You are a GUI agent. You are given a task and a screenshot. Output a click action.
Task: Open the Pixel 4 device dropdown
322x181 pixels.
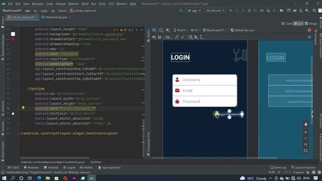(x=181, y=30)
